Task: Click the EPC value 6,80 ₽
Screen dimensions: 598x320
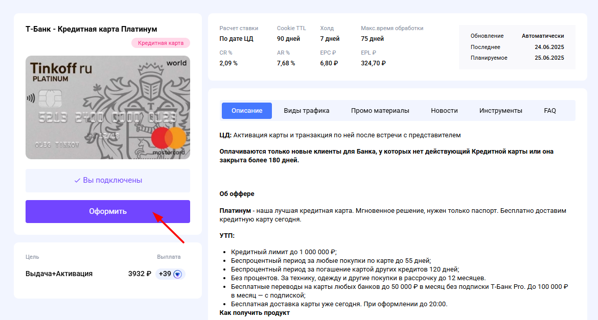Action: [329, 63]
